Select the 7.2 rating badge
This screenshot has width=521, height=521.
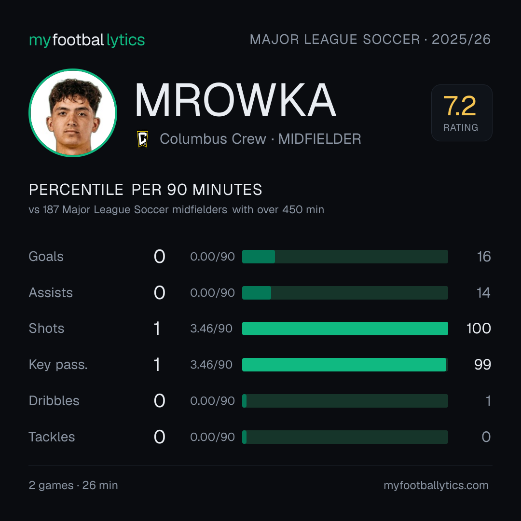[x=462, y=113]
